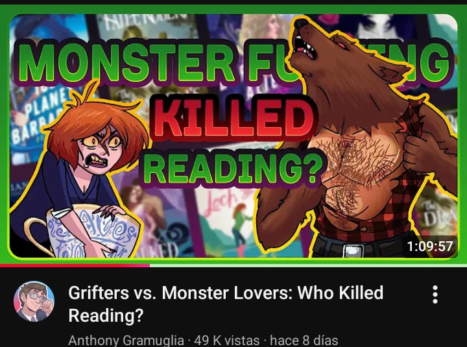Click the Anthony Gramuglia channel name text
Image resolution: width=467 pixels, height=347 pixels.
(126, 340)
